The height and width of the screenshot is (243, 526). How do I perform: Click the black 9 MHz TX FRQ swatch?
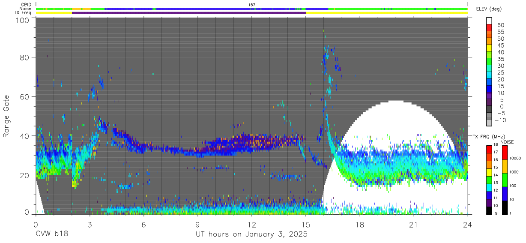point(489,210)
